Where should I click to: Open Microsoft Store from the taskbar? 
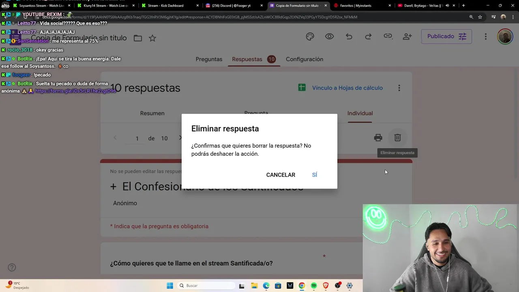tap(278, 286)
